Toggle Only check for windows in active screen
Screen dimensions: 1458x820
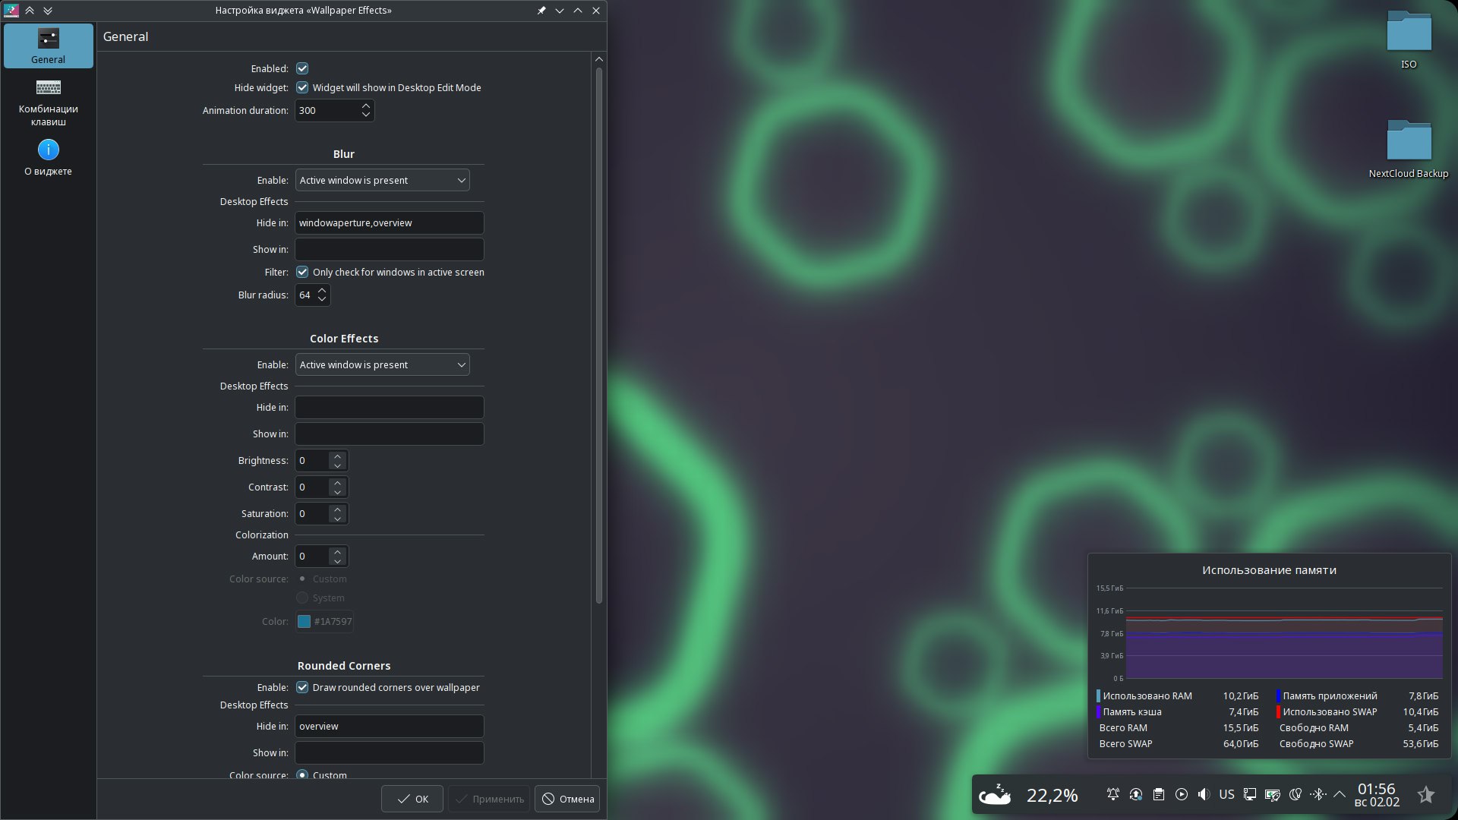[x=302, y=272]
